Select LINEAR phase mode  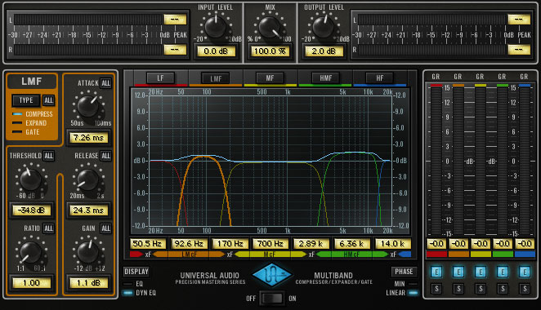coord(402,293)
